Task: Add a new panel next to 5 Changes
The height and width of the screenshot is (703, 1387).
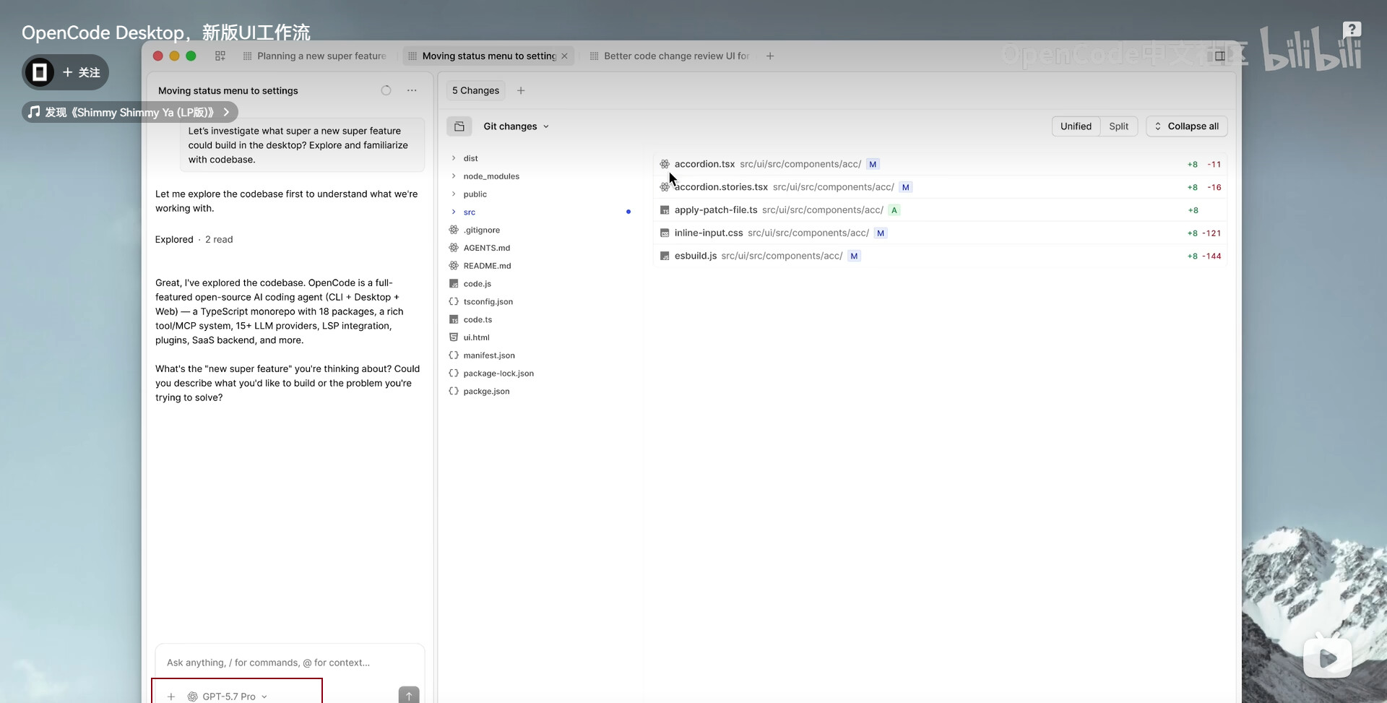Action: (x=521, y=90)
